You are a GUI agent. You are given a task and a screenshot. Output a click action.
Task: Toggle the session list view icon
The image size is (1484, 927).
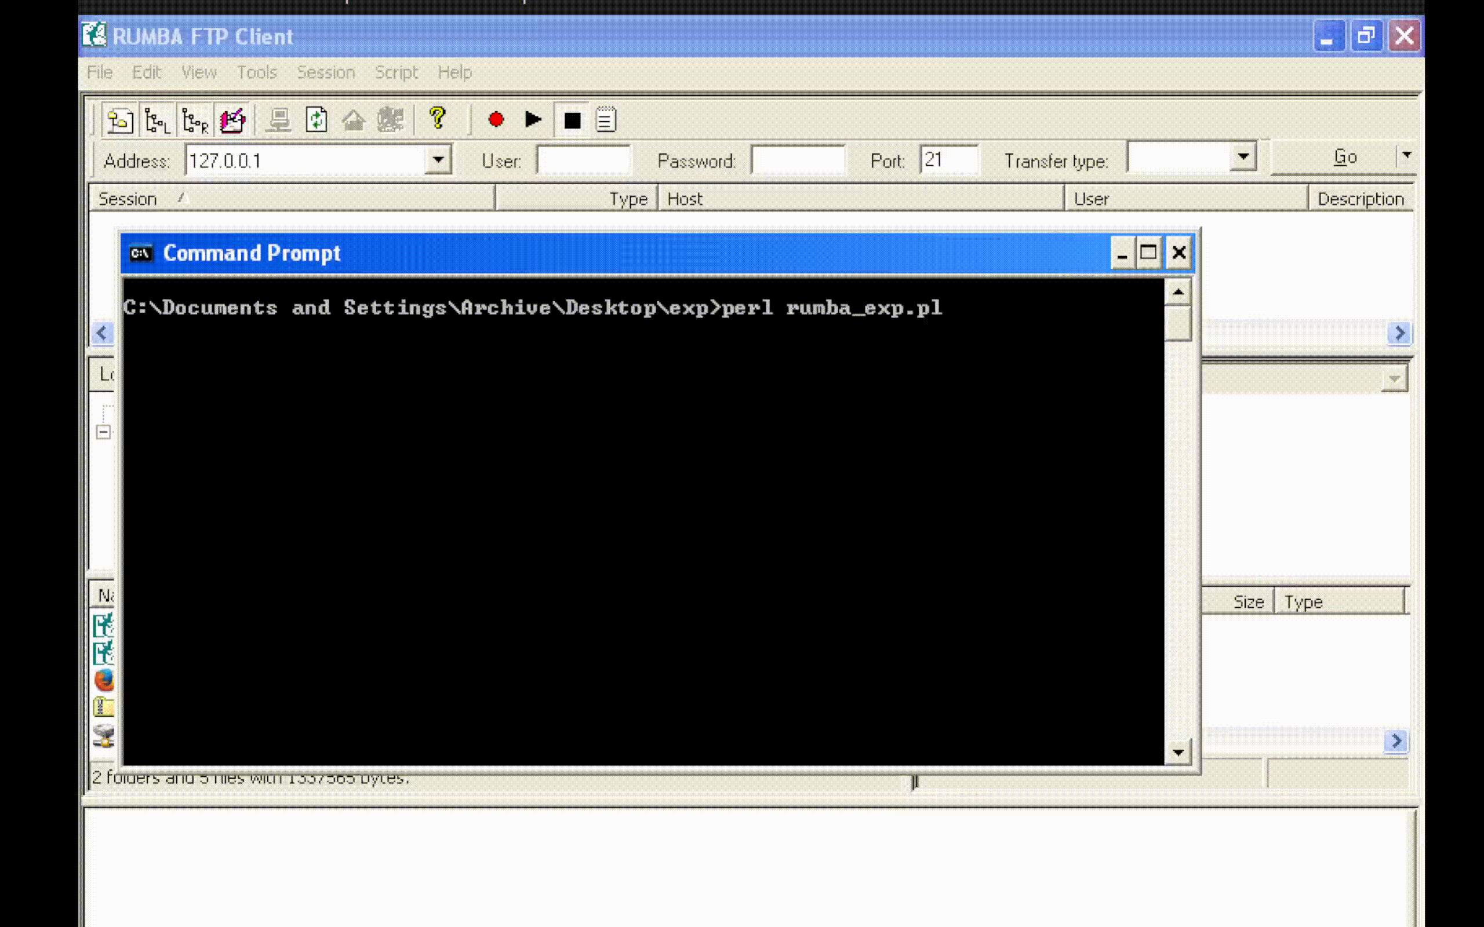pos(119,120)
